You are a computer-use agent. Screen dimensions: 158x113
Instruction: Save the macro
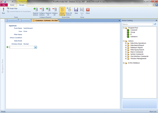coord(76,11)
